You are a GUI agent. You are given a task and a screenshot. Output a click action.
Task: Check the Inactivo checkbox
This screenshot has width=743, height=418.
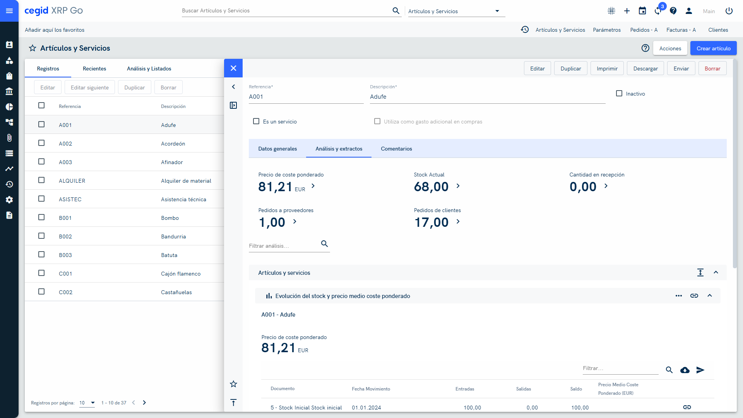point(619,94)
